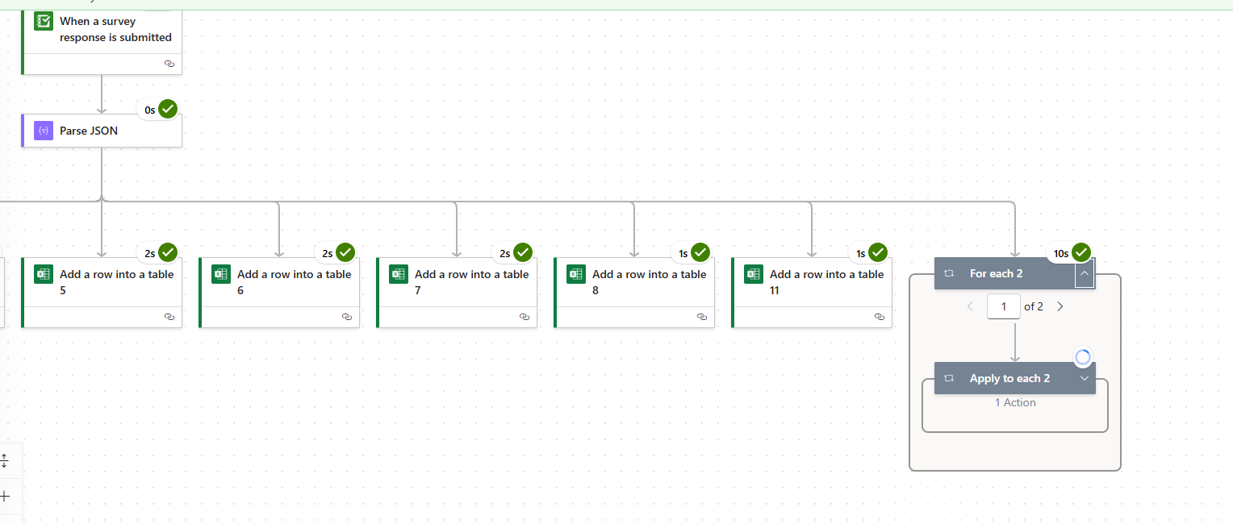The width and height of the screenshot is (1233, 524).
Task: Click Excel icon on Add a row into a table 5
Action: (44, 274)
